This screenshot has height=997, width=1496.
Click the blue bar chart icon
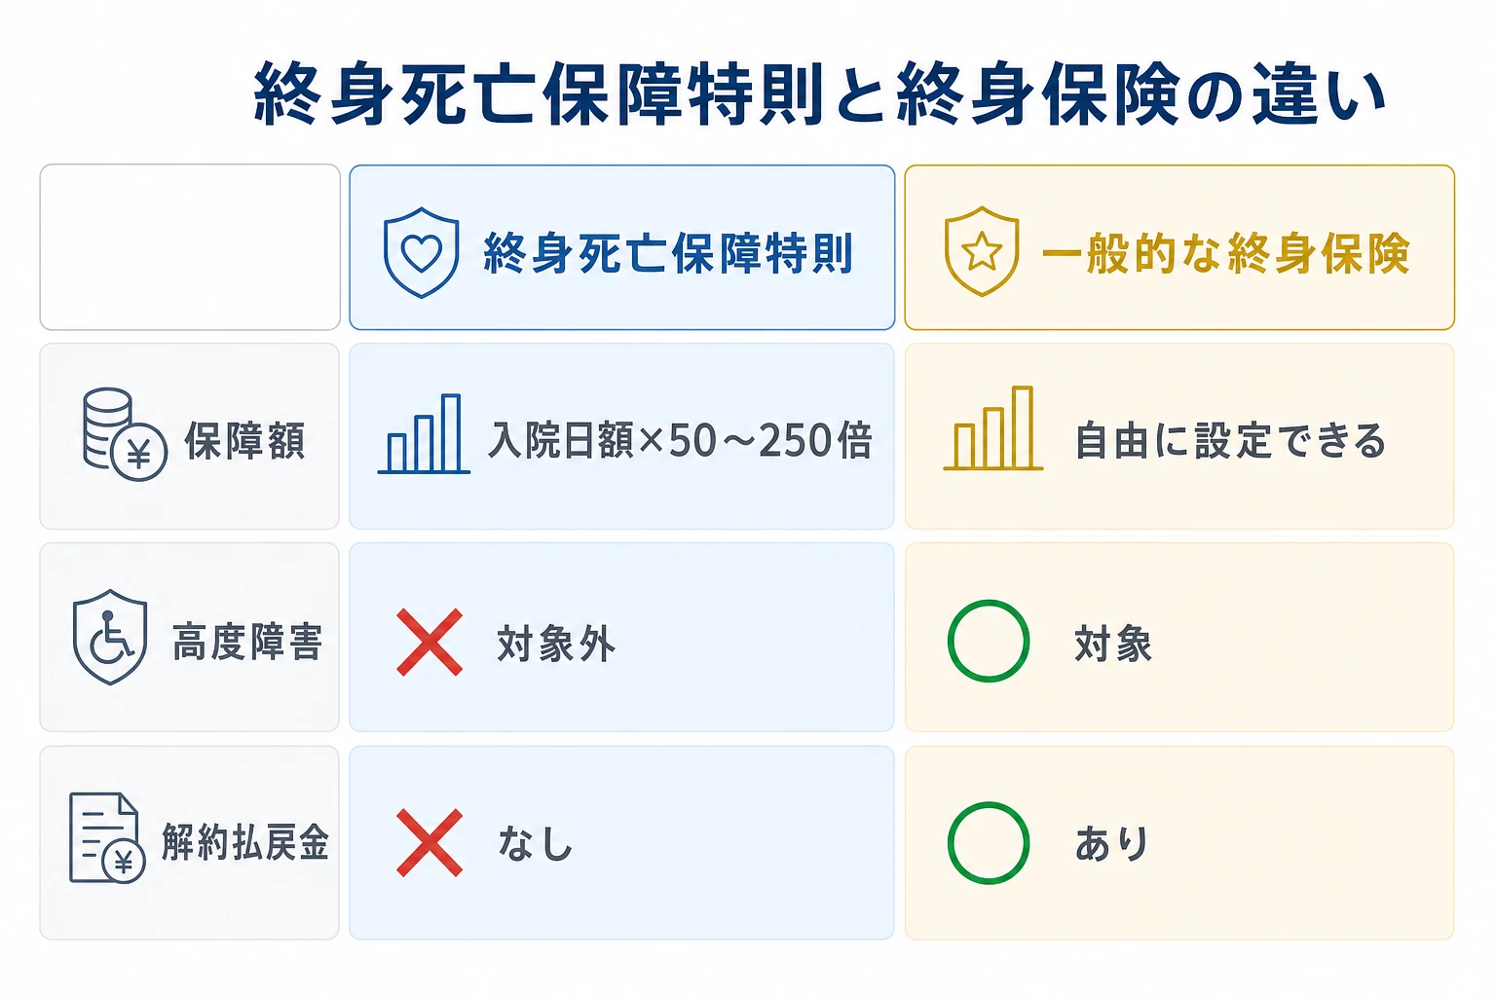pos(424,434)
